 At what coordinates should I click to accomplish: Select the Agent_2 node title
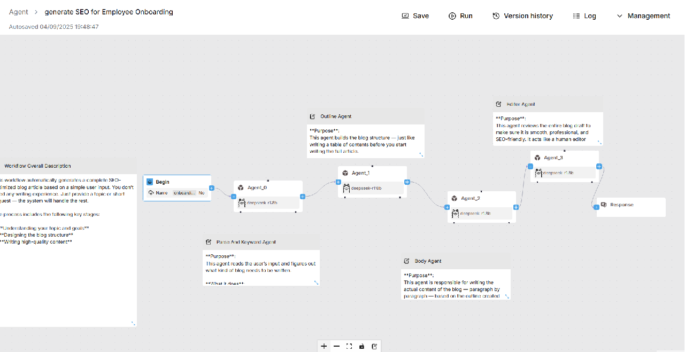471,198
